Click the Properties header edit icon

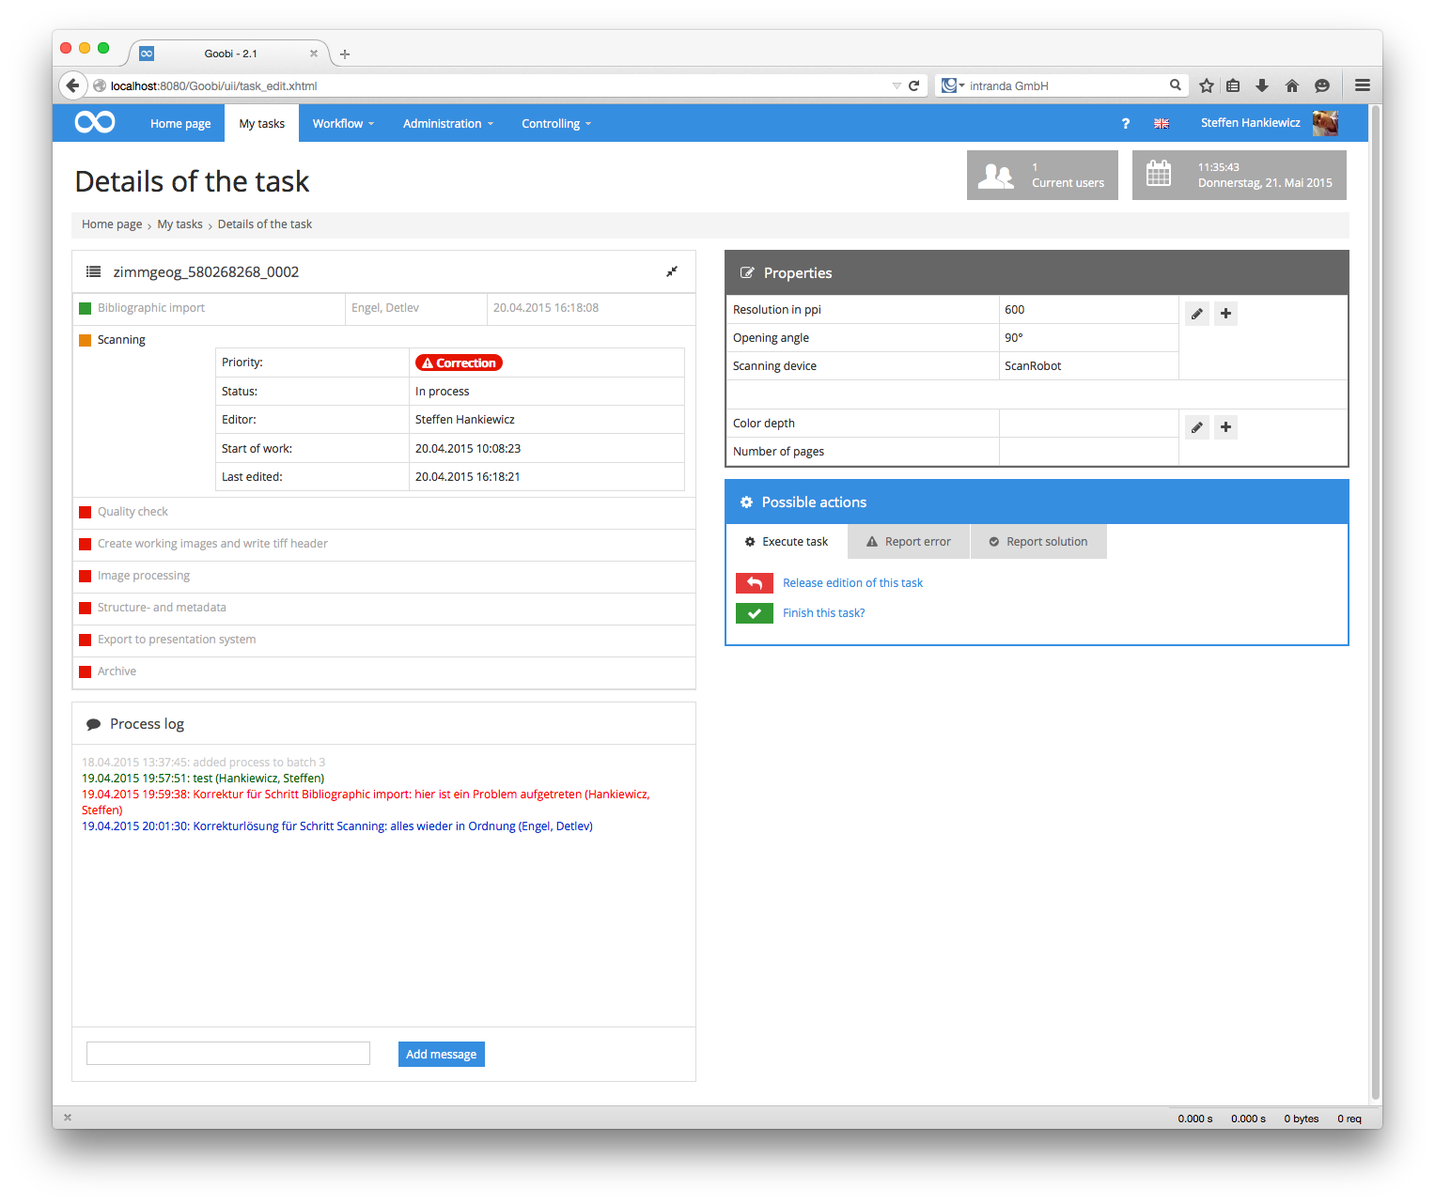point(747,273)
